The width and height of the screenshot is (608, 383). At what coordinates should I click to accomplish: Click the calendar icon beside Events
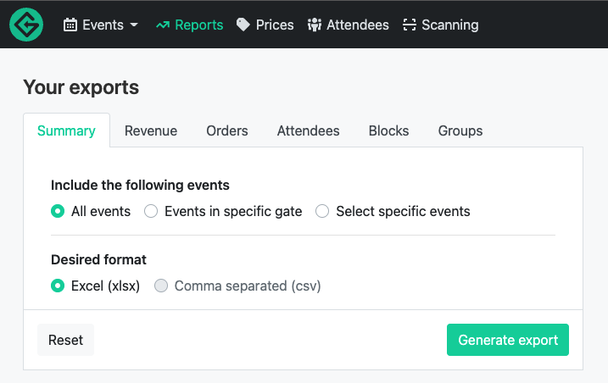[70, 25]
